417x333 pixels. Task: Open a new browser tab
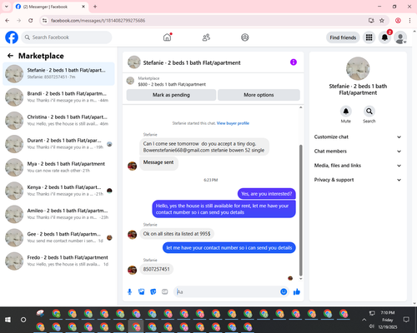(x=95, y=7)
